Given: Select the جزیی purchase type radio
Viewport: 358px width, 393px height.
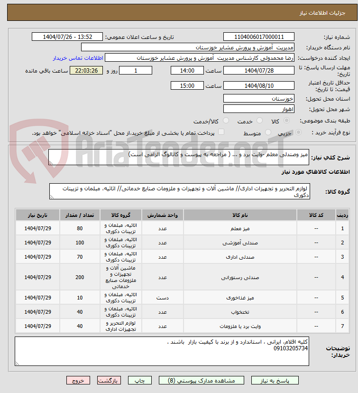Looking at the screenshot, I should pyautogui.click(x=298, y=132).
